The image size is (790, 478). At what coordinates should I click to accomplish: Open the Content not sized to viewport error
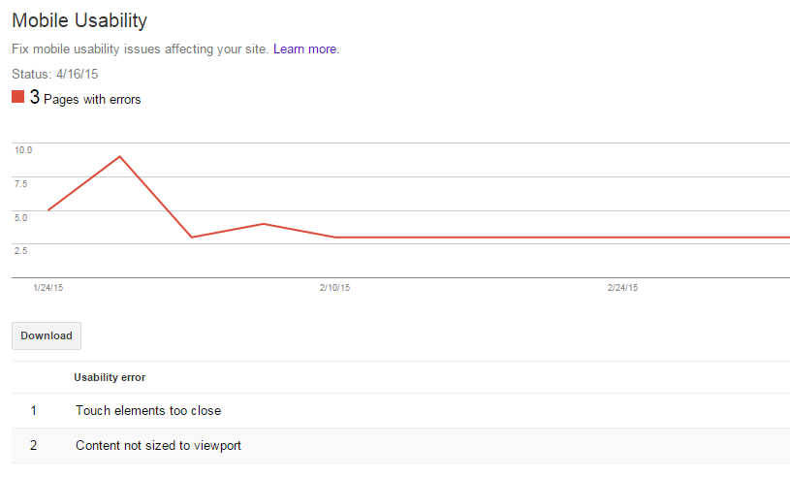tap(158, 446)
